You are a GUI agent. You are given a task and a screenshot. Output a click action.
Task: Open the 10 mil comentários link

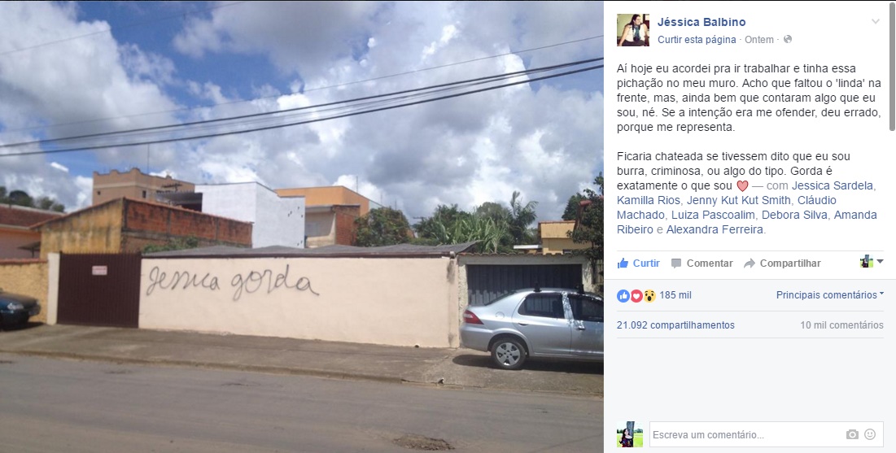(x=841, y=325)
